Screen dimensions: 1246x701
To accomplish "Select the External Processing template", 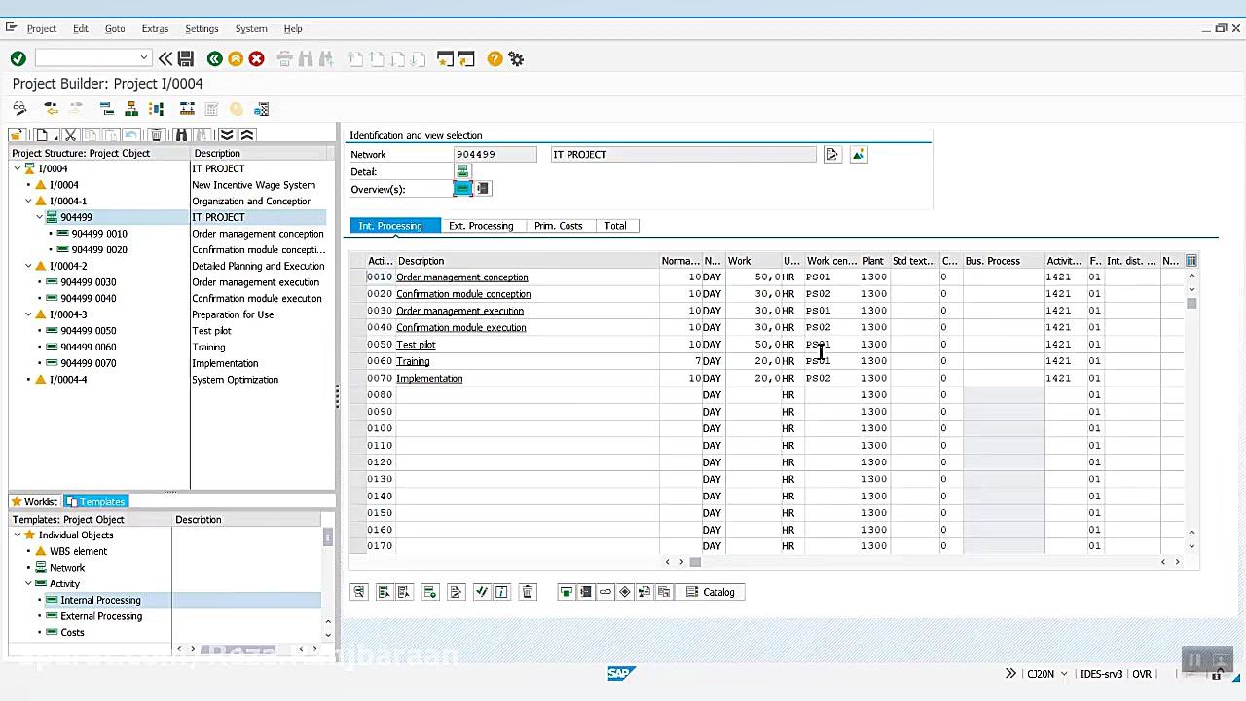I will tap(101, 616).
